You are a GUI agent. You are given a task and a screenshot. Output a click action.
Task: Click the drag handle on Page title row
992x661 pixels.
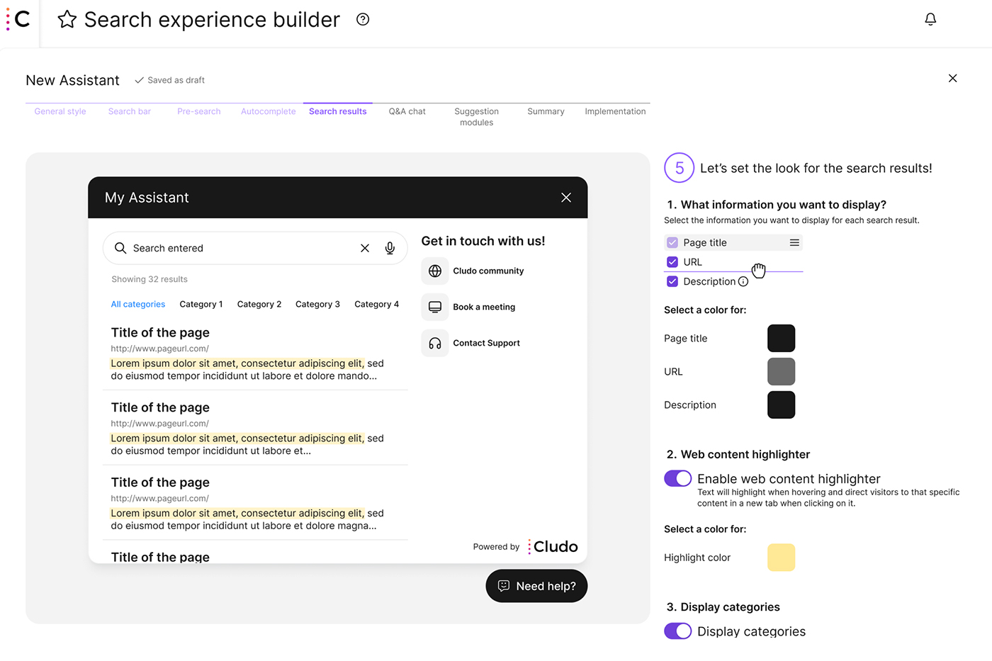tap(794, 242)
